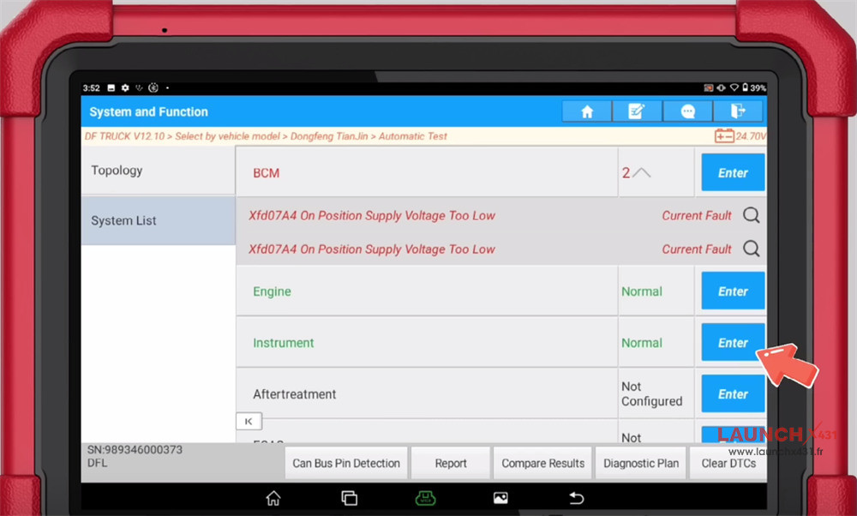Open the Diagnostic Plan
Screen dimensions: 857x516
tap(640, 463)
